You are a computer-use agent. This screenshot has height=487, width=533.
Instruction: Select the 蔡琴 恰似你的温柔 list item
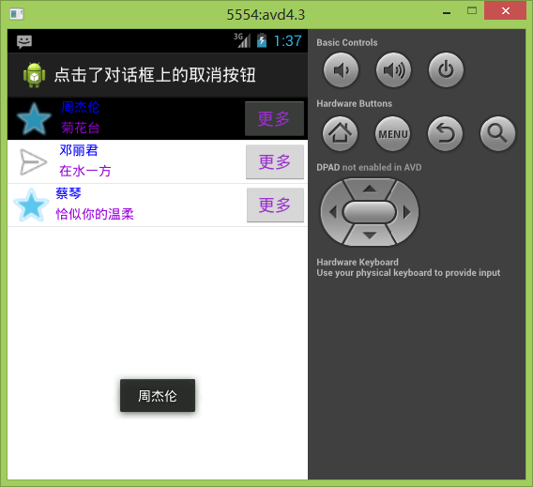click(158, 205)
